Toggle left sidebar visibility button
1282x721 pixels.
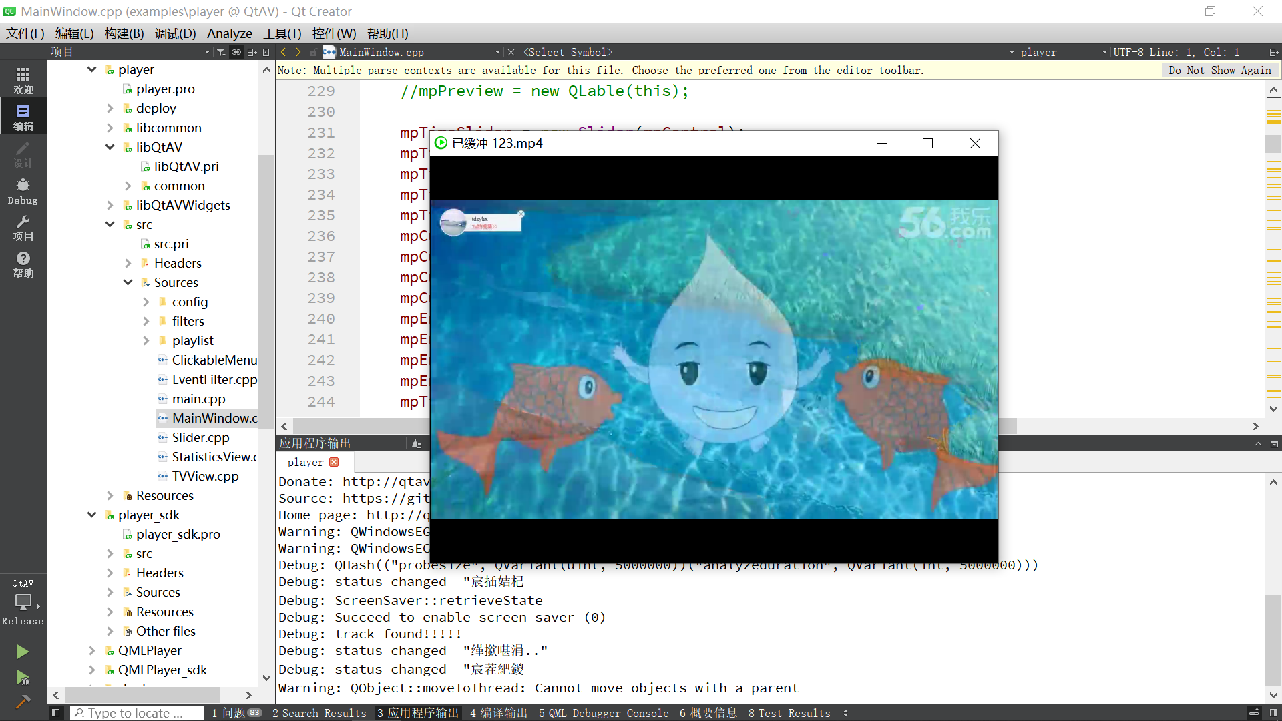56,713
